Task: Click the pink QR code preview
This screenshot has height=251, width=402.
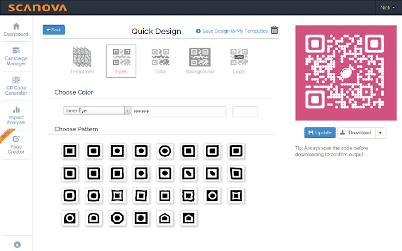Action: coord(346,73)
